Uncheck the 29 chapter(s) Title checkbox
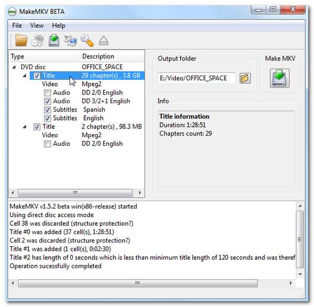This screenshot has height=307, width=314. 37,75
